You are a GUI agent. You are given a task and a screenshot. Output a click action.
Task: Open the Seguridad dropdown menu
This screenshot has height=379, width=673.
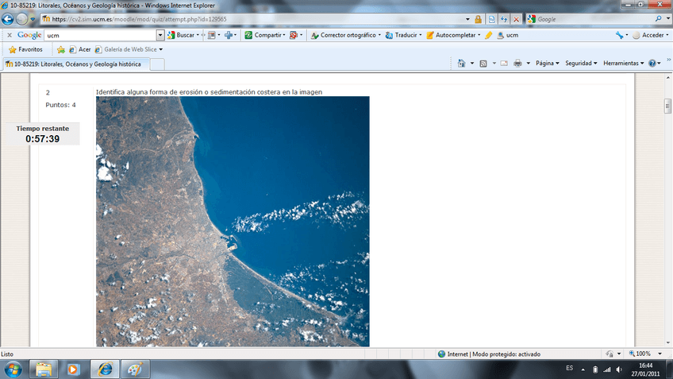[x=581, y=64]
